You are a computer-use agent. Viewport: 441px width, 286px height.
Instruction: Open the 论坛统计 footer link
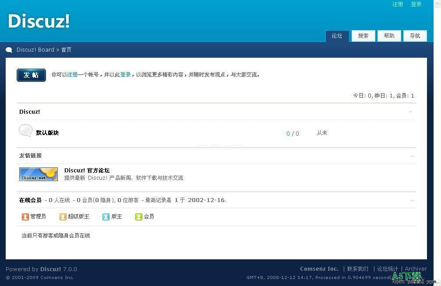coord(388,269)
